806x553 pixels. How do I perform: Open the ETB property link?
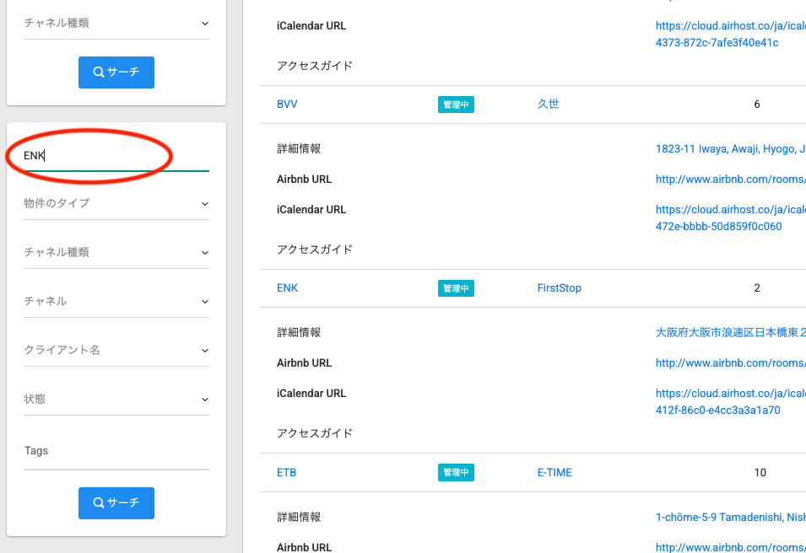(x=286, y=473)
